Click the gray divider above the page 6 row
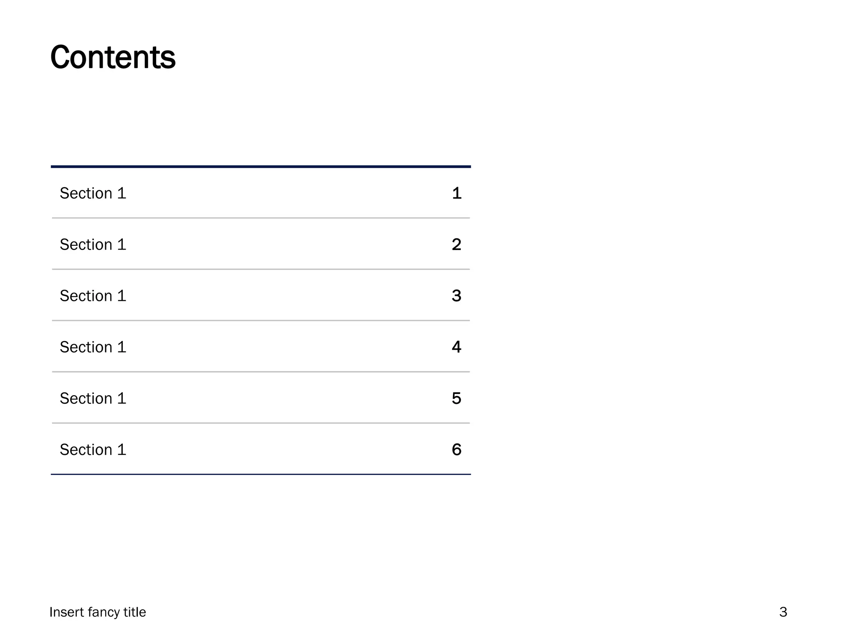Screen dimensions: 855x641 pyautogui.click(x=261, y=423)
